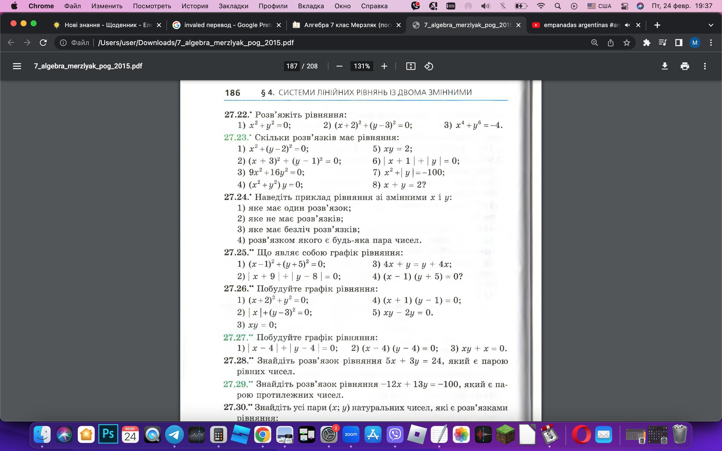Open macOS Control Center toggles
Screen dimensions: 722x451
click(x=624, y=6)
